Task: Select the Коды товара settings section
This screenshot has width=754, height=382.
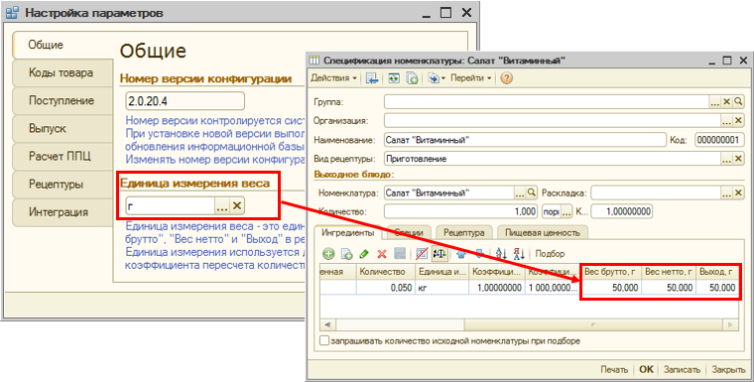Action: tap(62, 73)
